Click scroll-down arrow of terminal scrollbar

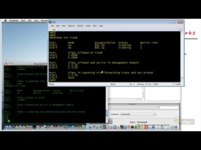pos(182,81)
